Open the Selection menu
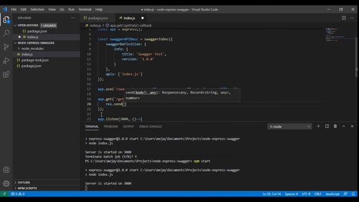 tap(38, 10)
